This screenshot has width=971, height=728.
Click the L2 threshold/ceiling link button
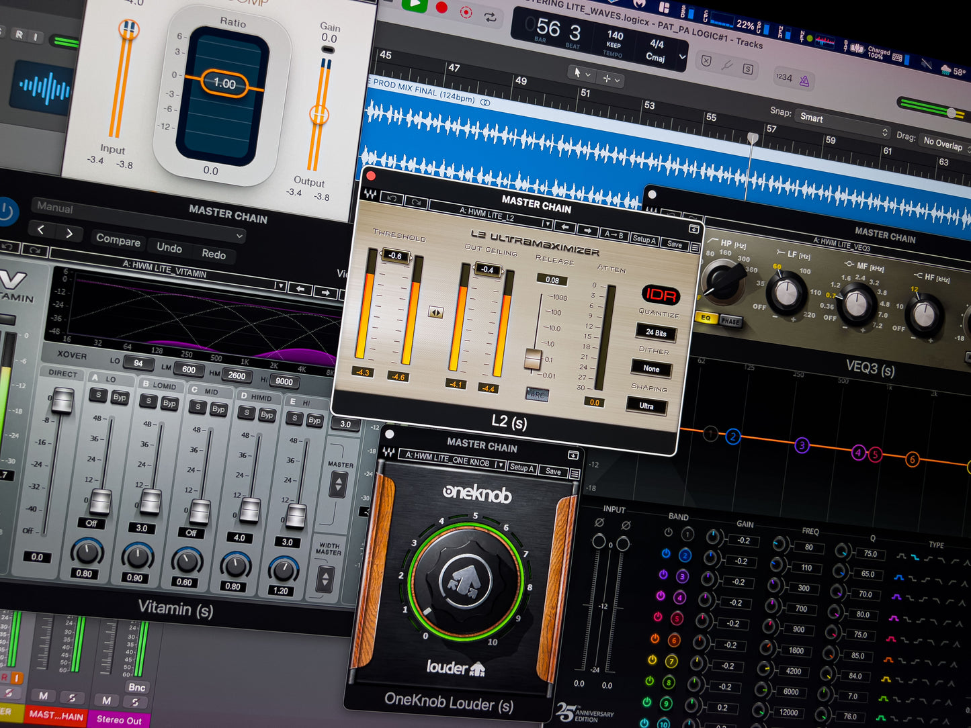pyautogui.click(x=435, y=312)
